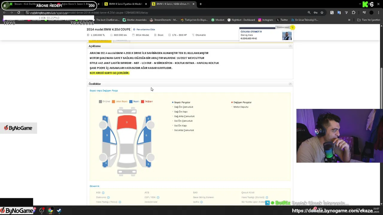Open the Distronic info icon
The height and width of the screenshot is (215, 383).
coord(108,197)
